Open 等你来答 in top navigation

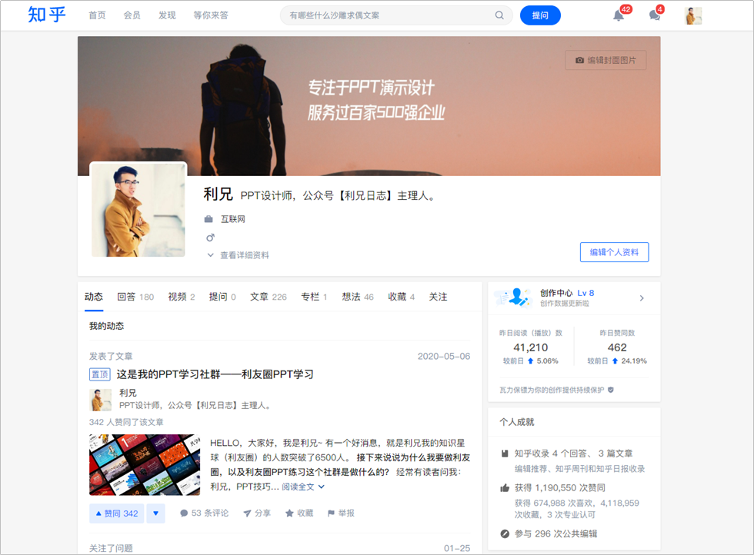211,15
